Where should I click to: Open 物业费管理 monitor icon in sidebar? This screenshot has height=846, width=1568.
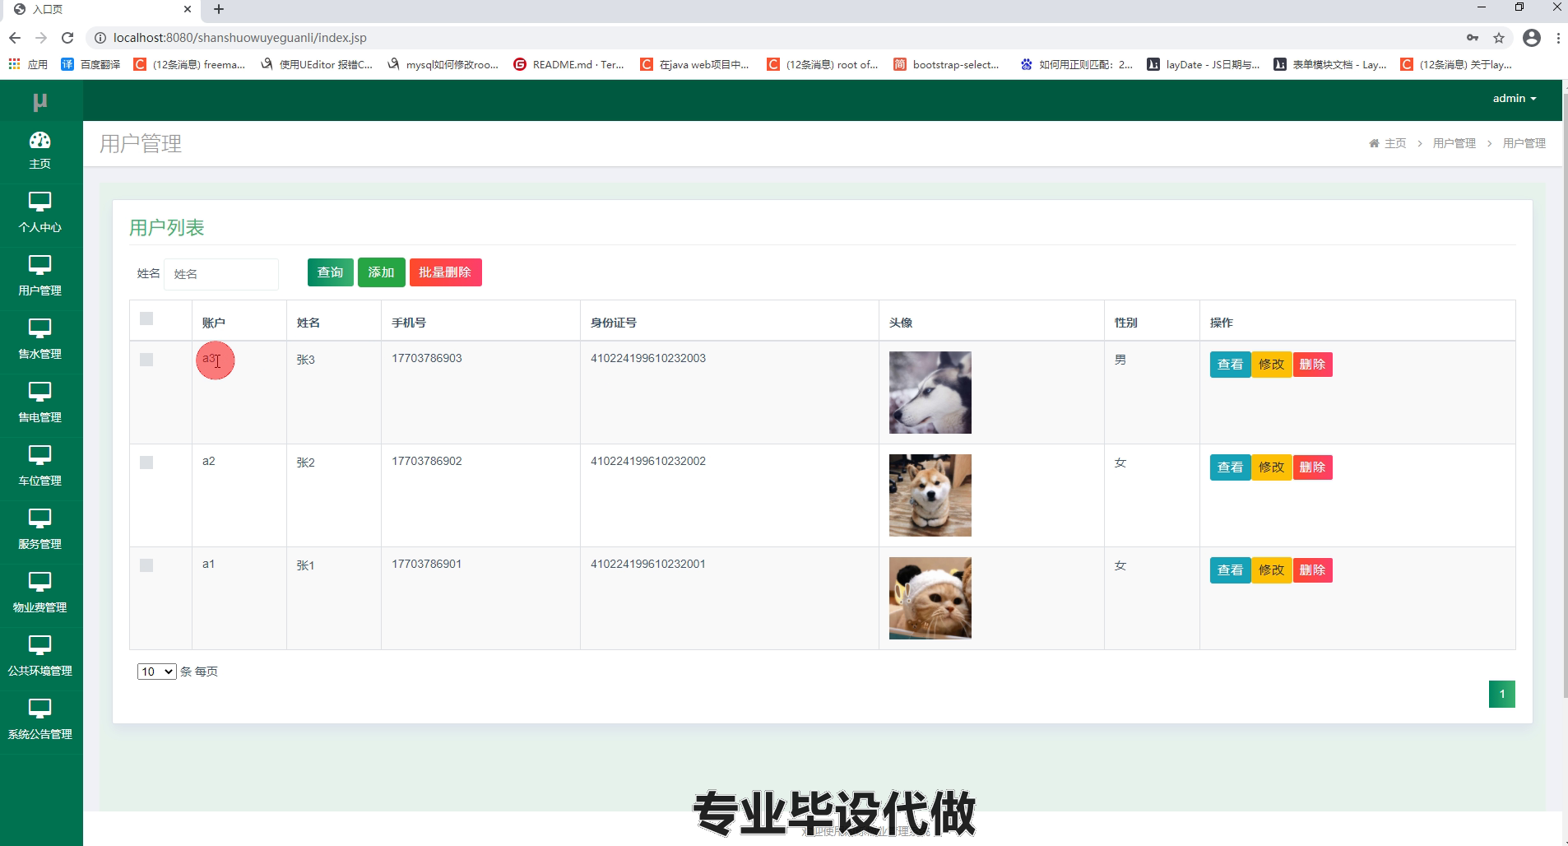tap(39, 582)
